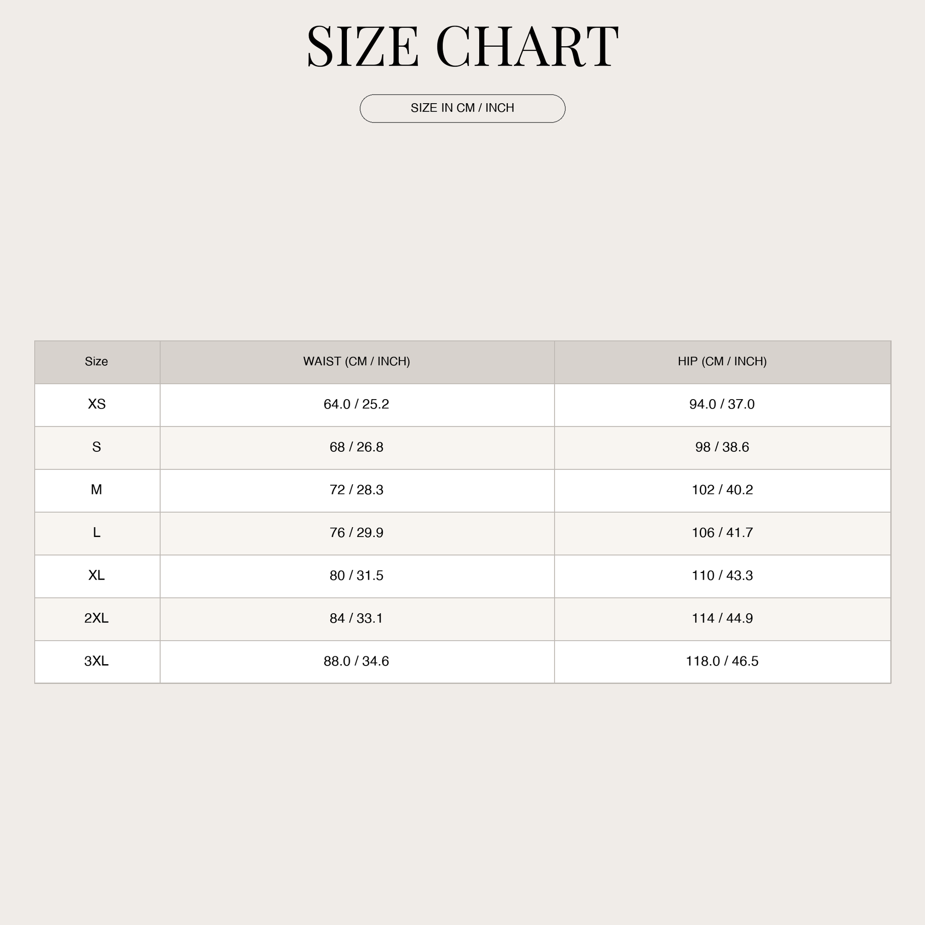Screen dimensions: 925x925
Task: Select the Size column header
Action: (x=97, y=362)
